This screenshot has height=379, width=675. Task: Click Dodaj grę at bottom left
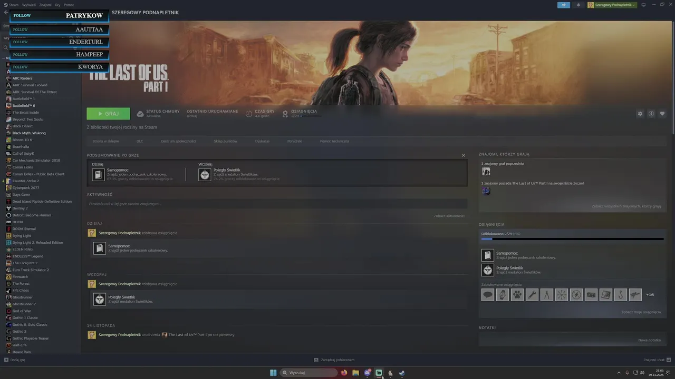(x=15, y=360)
